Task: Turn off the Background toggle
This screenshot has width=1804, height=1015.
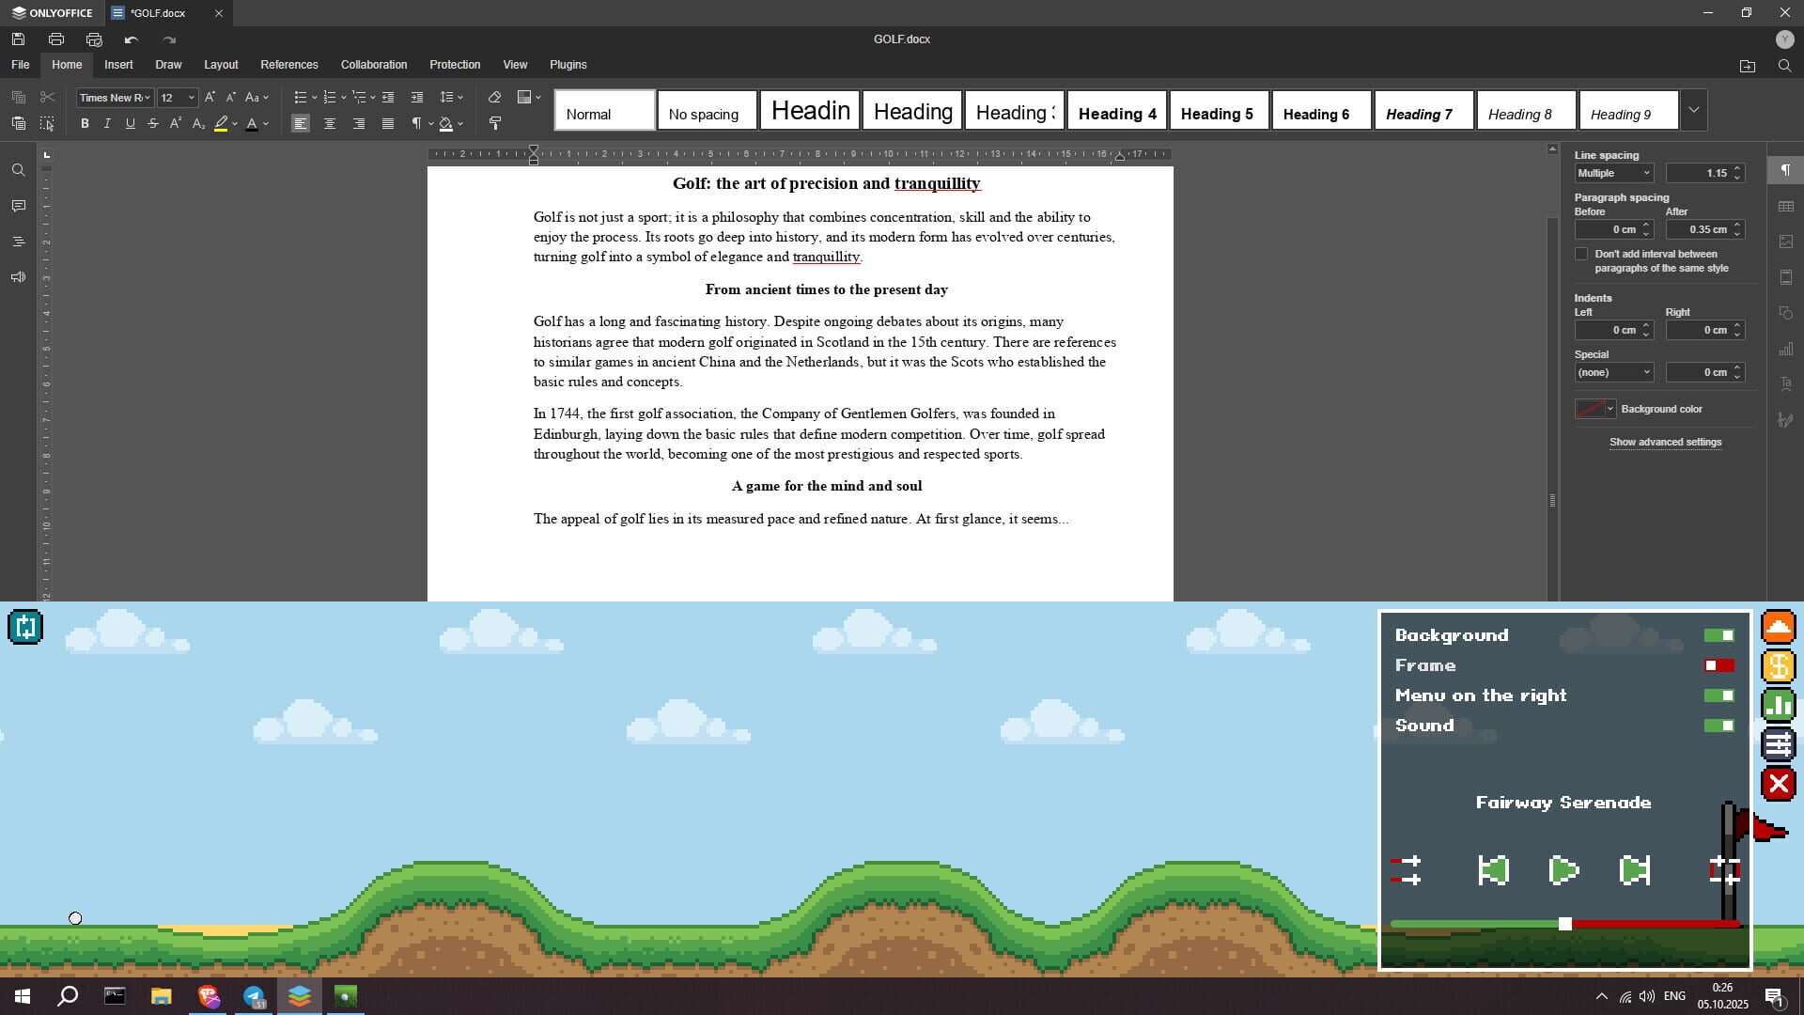Action: (x=1719, y=634)
